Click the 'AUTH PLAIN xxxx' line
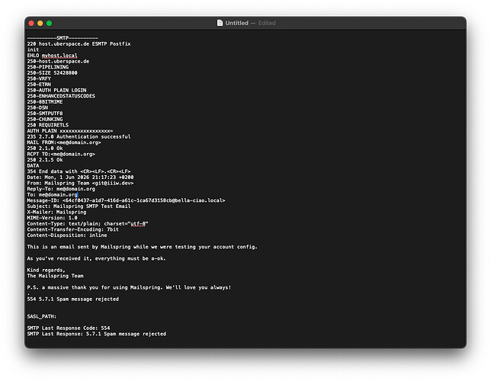This screenshot has width=491, height=381. pos(70,130)
